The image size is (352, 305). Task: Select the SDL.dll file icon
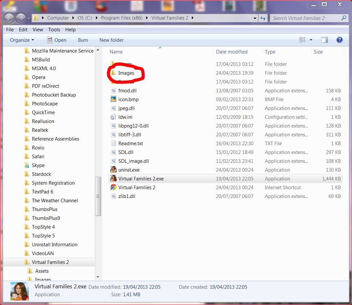[114, 152]
